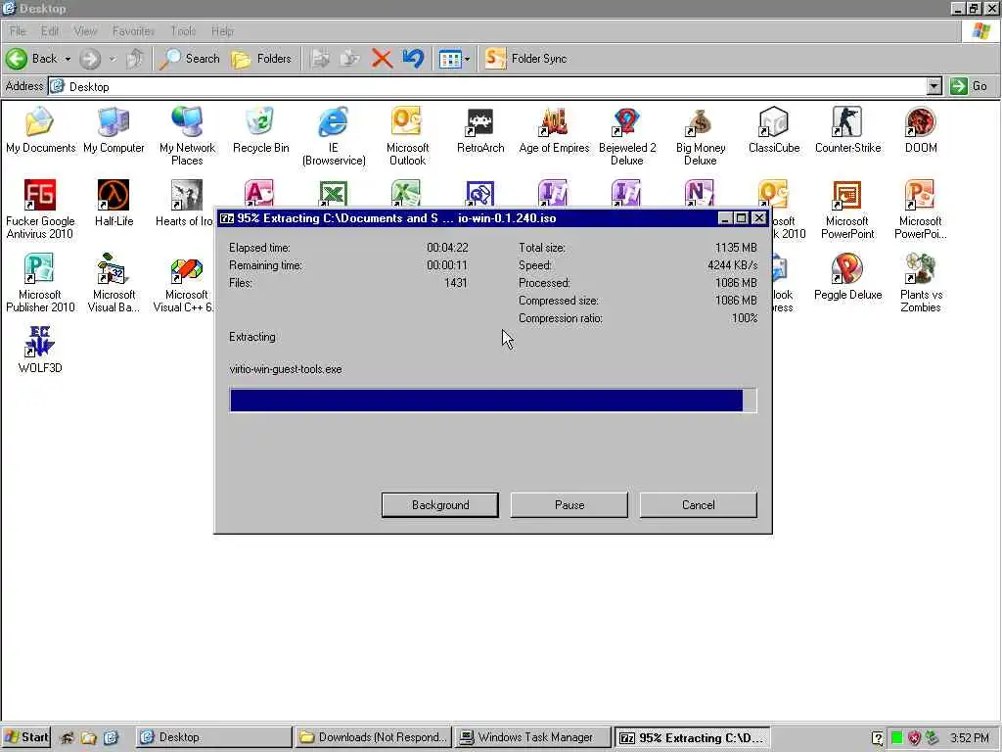Click into the Address field showing Desktop
This screenshot has height=752, width=1002.
(489, 86)
